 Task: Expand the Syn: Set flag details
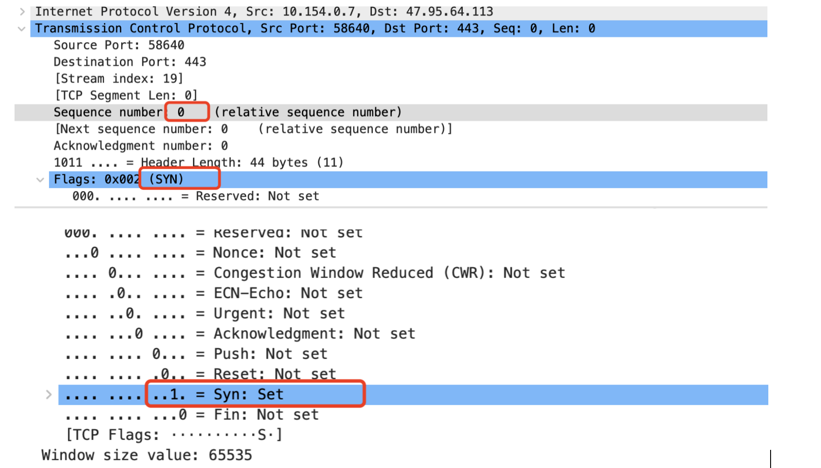[49, 395]
